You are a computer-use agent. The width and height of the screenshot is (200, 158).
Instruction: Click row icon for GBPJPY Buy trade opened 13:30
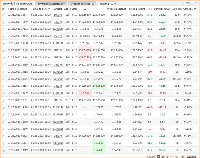[x=4, y=65]
